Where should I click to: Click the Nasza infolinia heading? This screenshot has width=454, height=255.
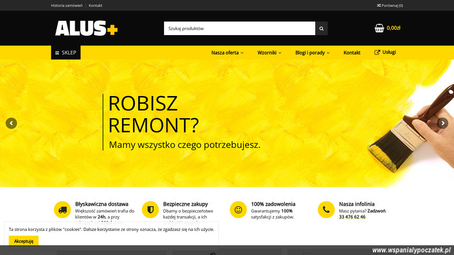click(x=357, y=204)
